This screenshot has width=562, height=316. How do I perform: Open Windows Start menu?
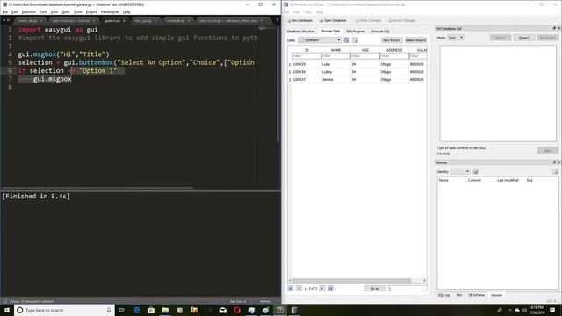(7, 310)
